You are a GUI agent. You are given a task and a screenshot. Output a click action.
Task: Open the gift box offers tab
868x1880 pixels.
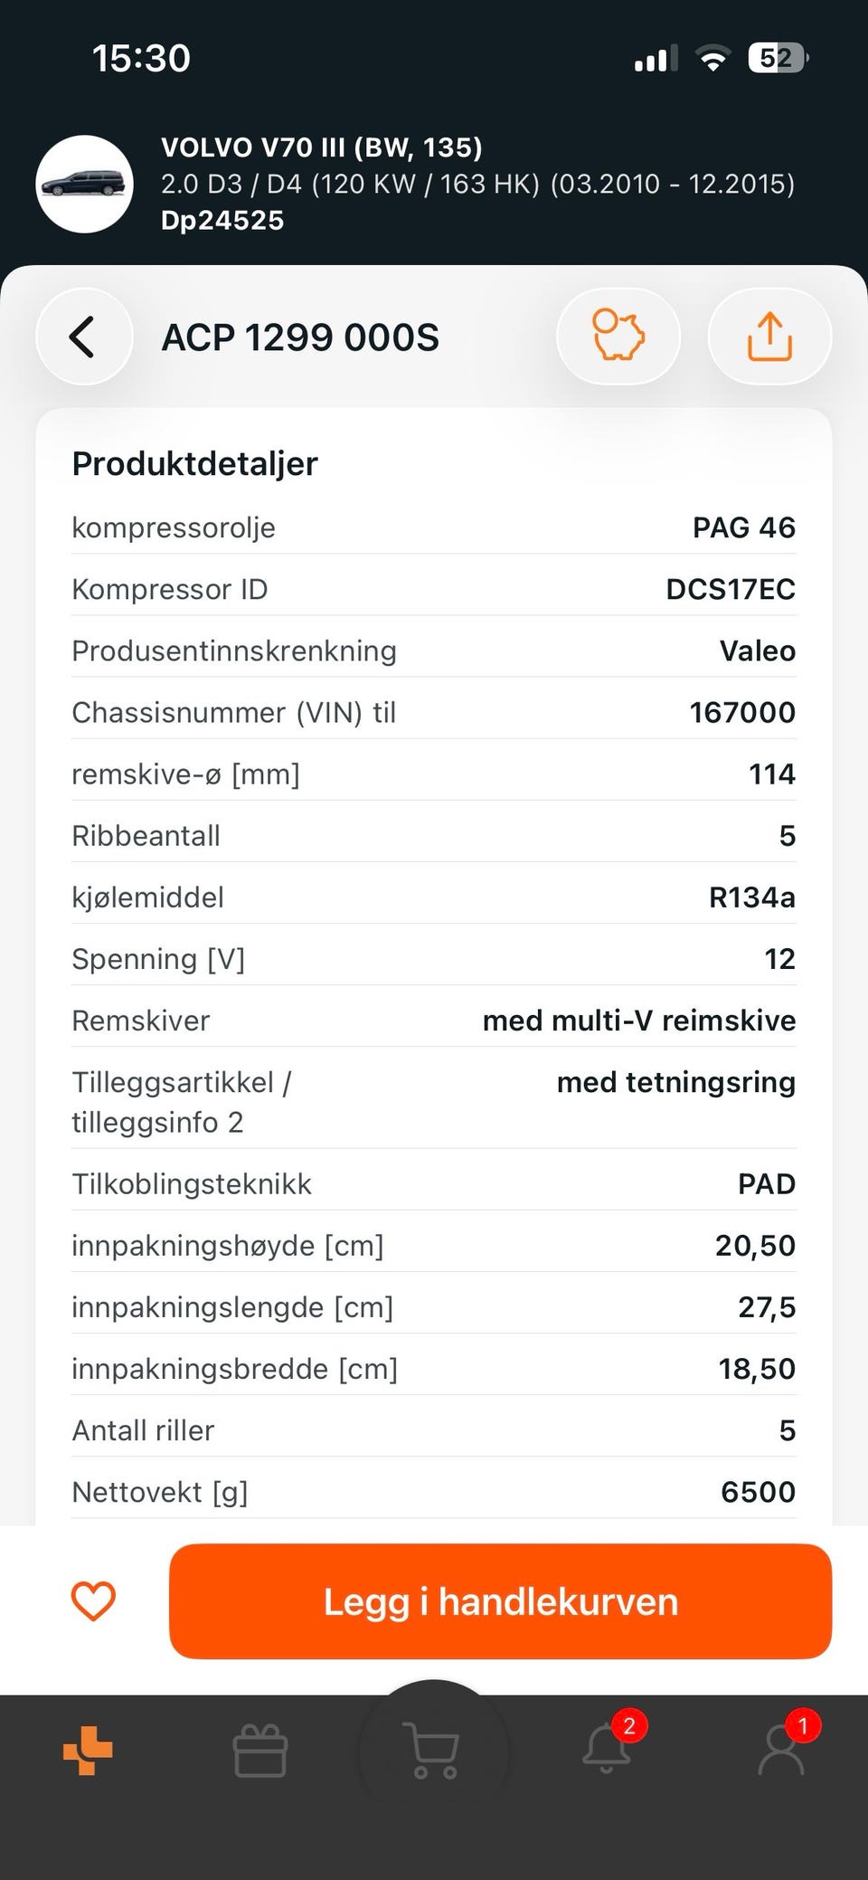pos(260,1750)
